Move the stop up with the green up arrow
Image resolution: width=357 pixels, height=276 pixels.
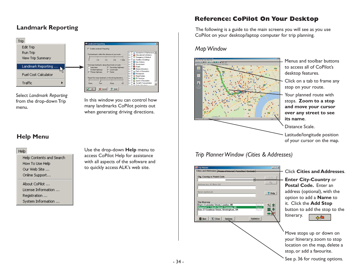click(x=273, y=205)
